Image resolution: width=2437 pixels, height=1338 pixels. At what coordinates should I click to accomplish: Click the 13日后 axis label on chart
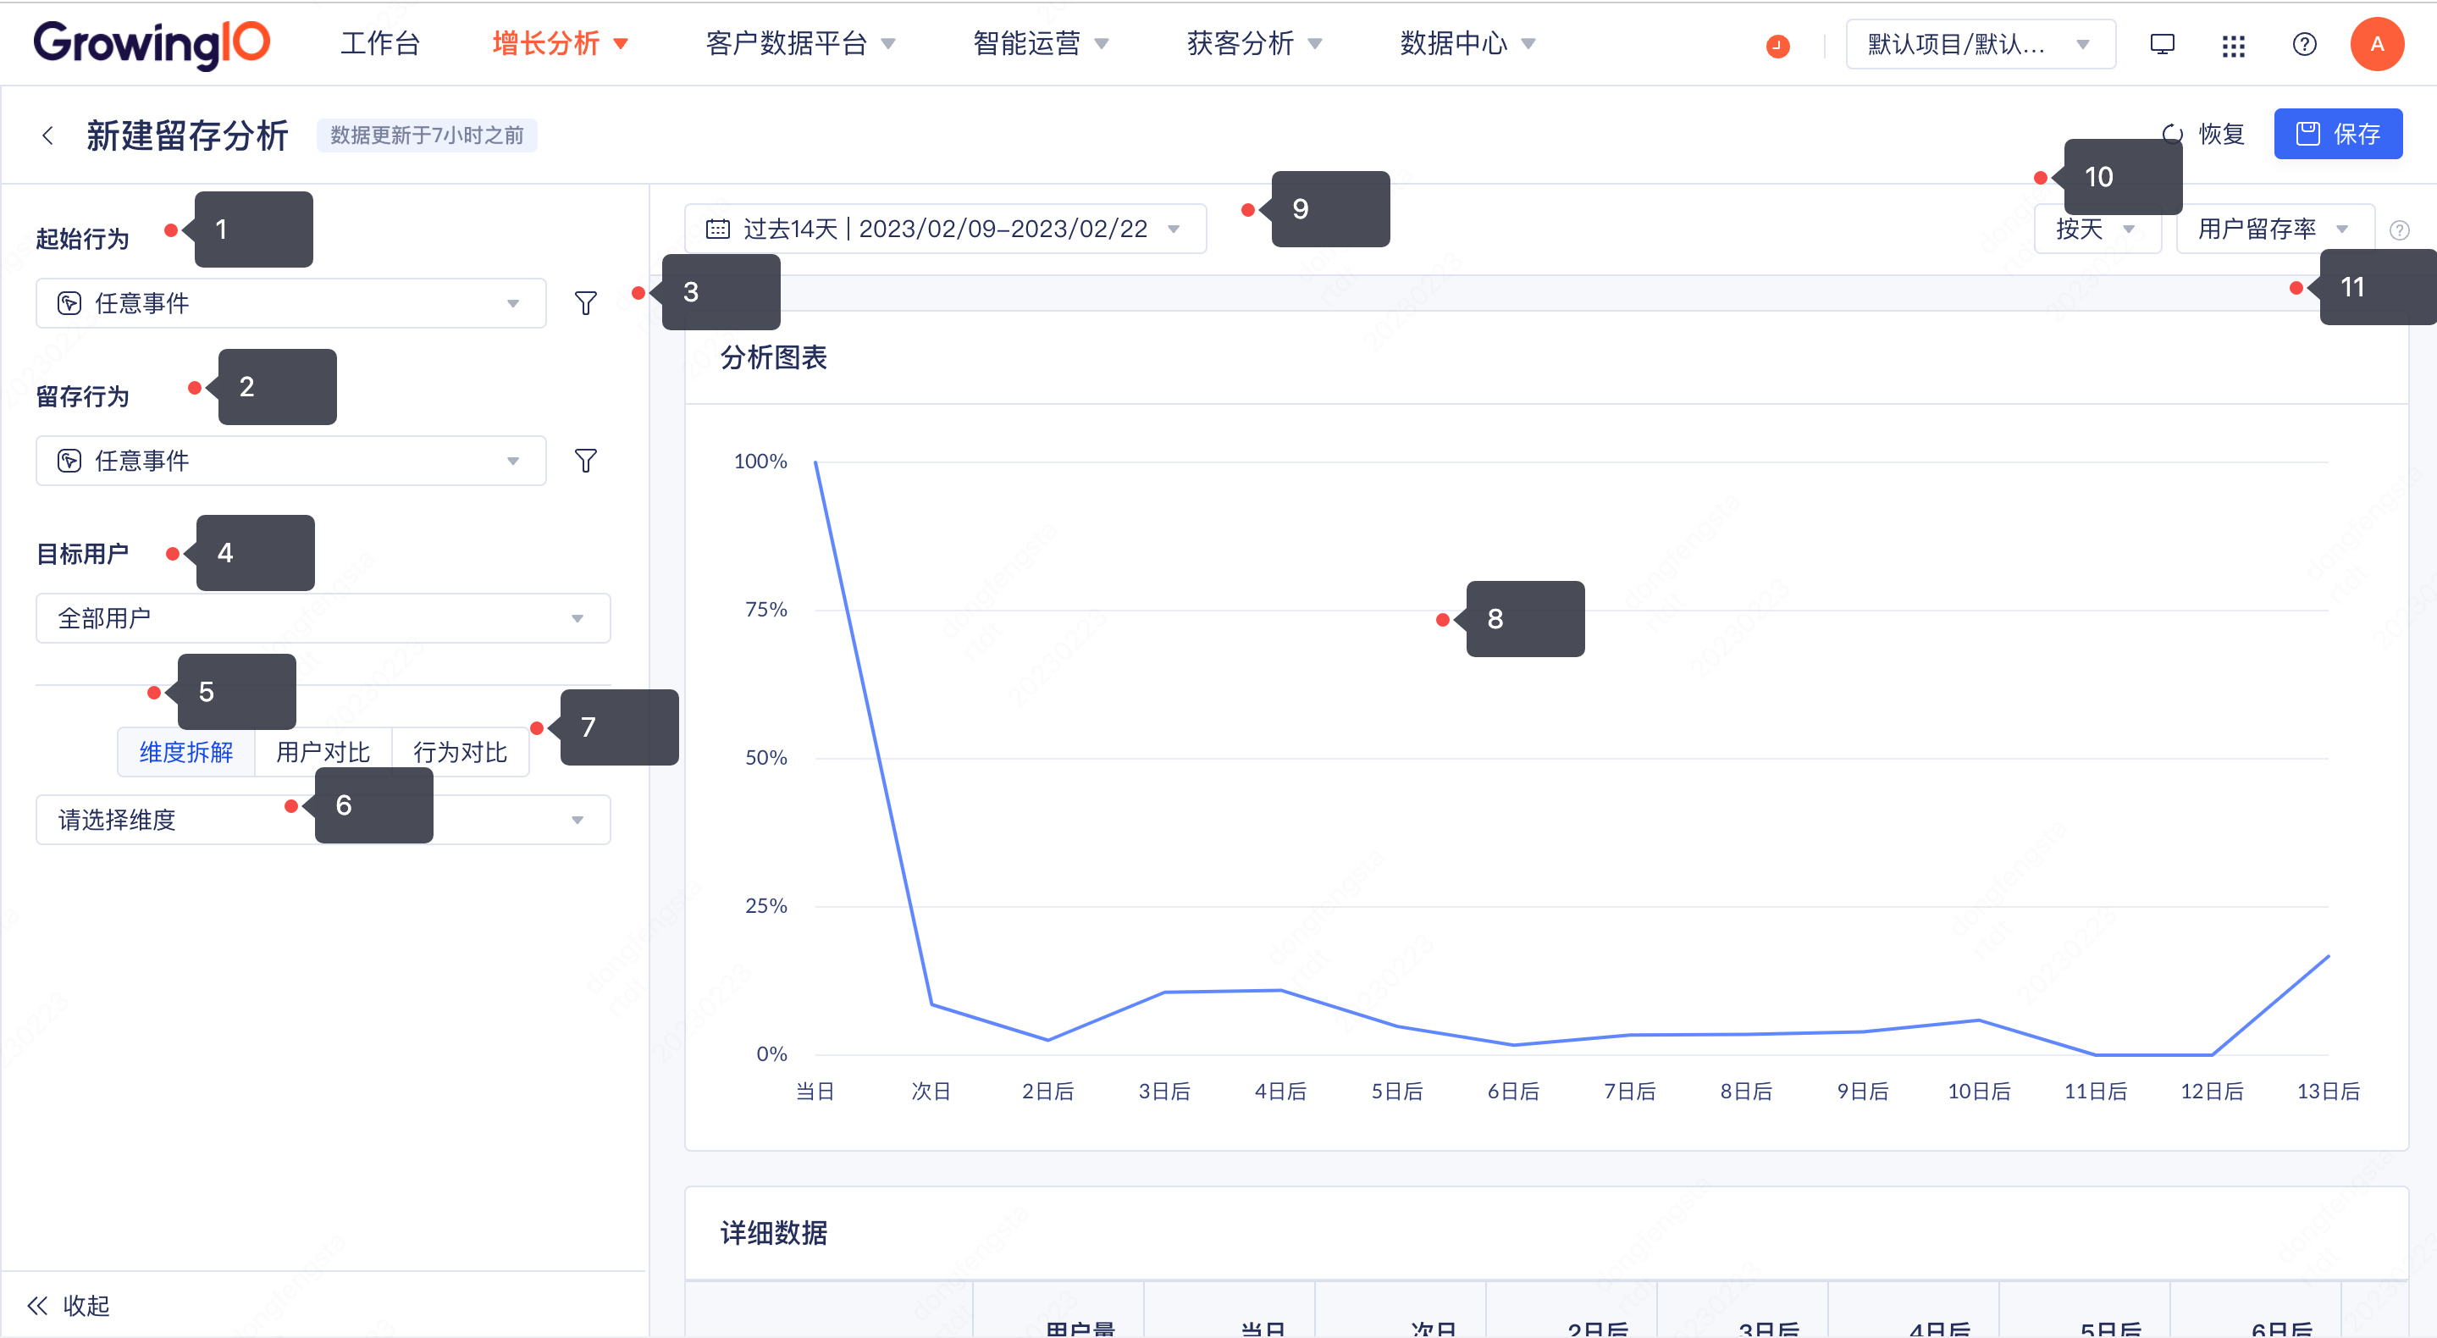2329,1091
